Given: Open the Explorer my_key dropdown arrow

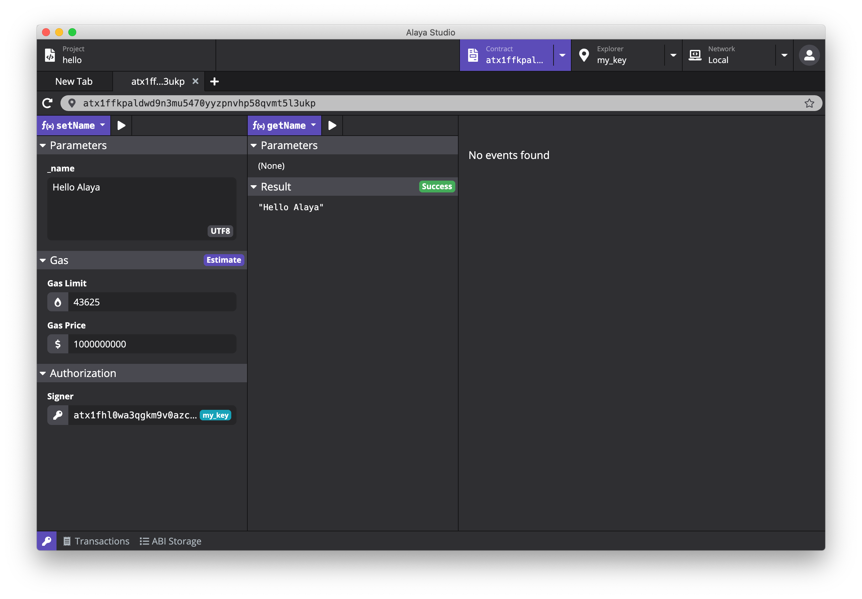Looking at the screenshot, I should [x=673, y=55].
